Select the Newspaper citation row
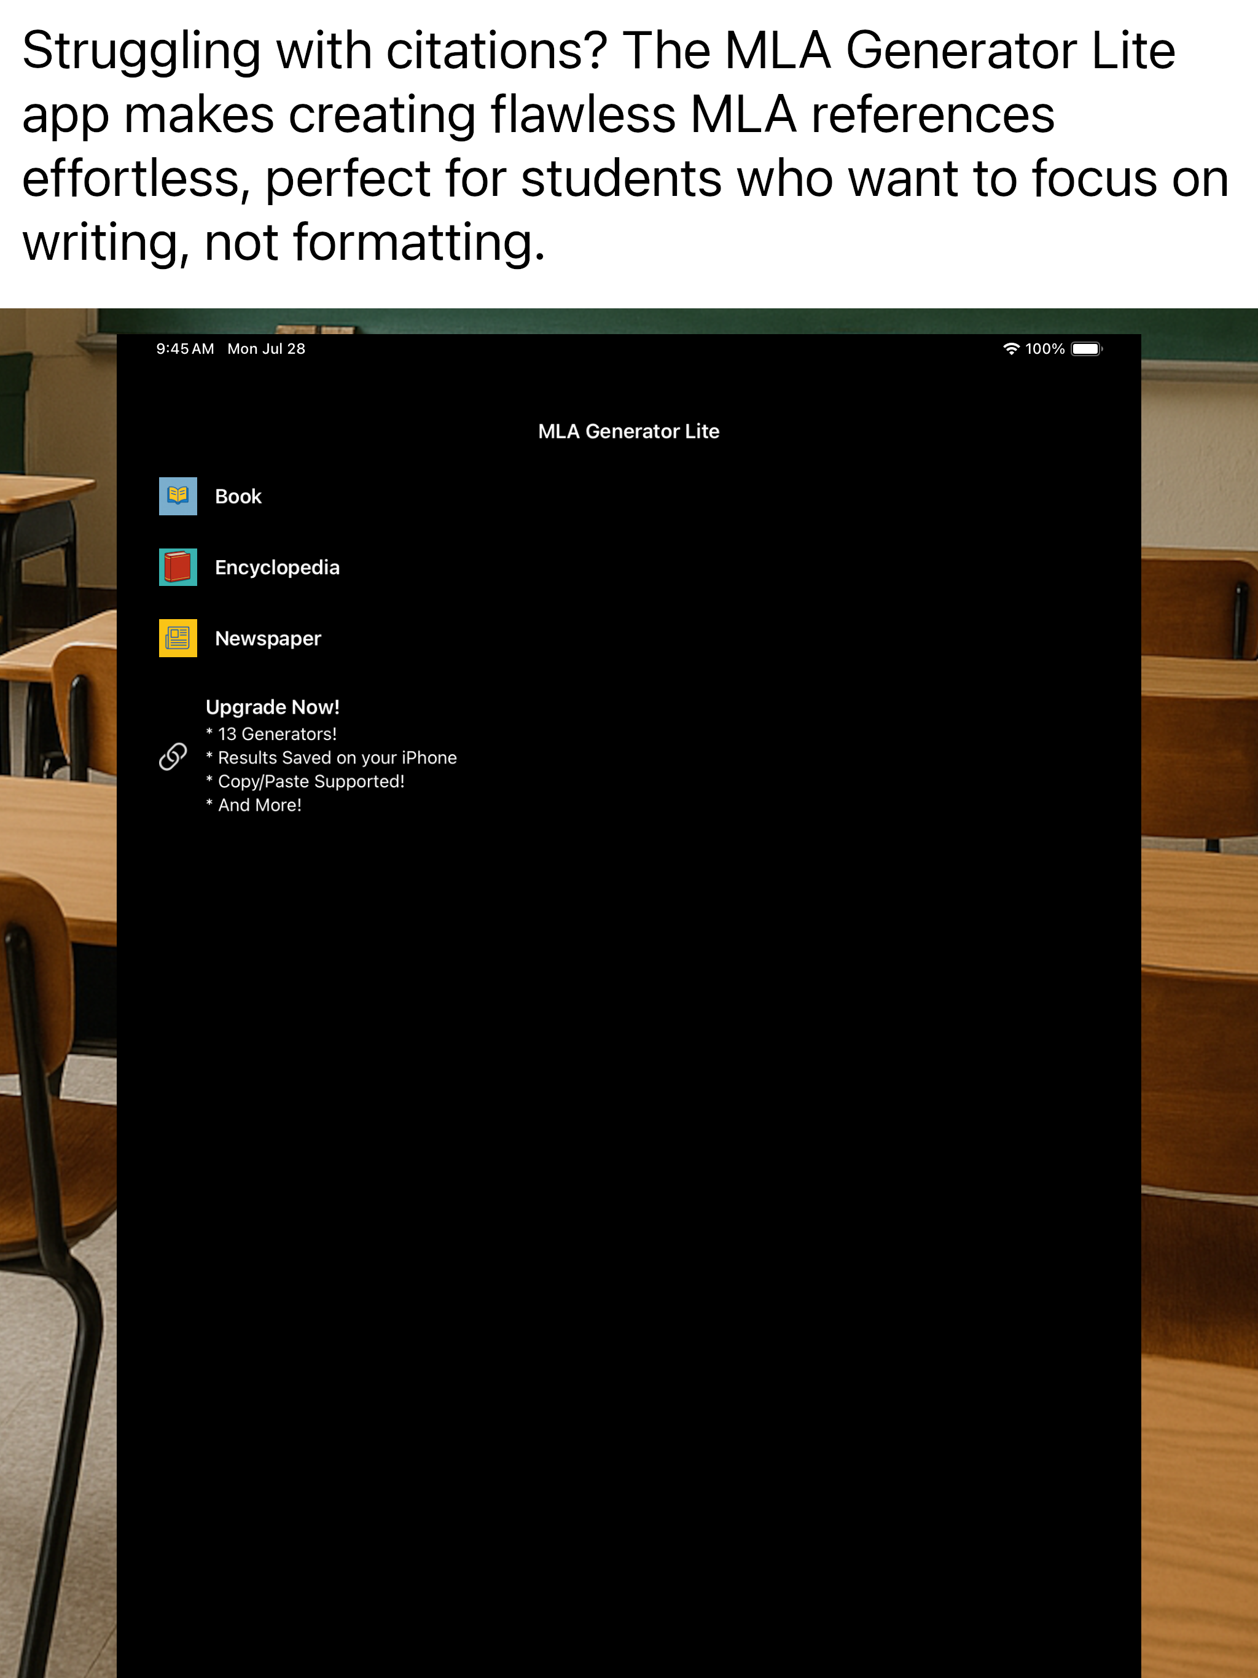1258x1678 pixels. pos(268,639)
